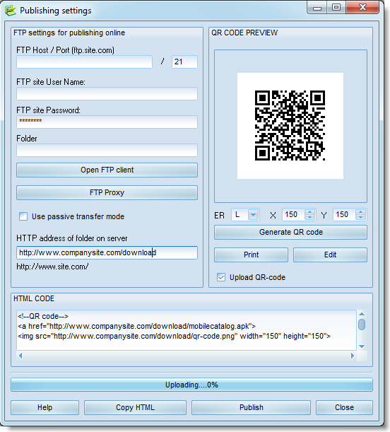Enable Use passive transfer mode checkbox
Image resolution: width=390 pixels, height=432 pixels.
pyautogui.click(x=23, y=216)
